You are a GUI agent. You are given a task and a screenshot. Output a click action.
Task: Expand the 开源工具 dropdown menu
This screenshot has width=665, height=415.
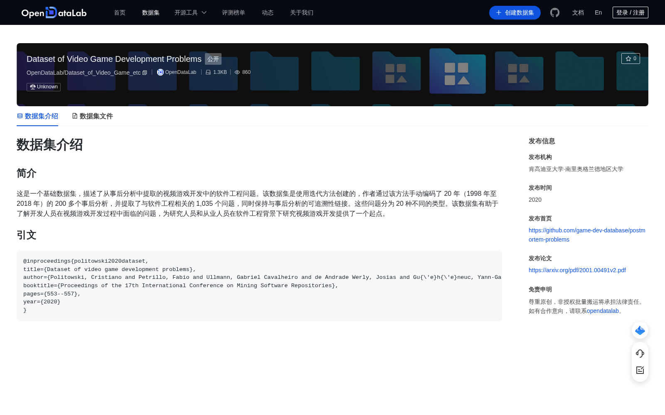pyautogui.click(x=190, y=12)
